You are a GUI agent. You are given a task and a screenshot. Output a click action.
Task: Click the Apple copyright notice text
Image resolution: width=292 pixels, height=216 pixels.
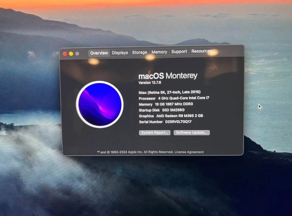[x=135, y=152]
